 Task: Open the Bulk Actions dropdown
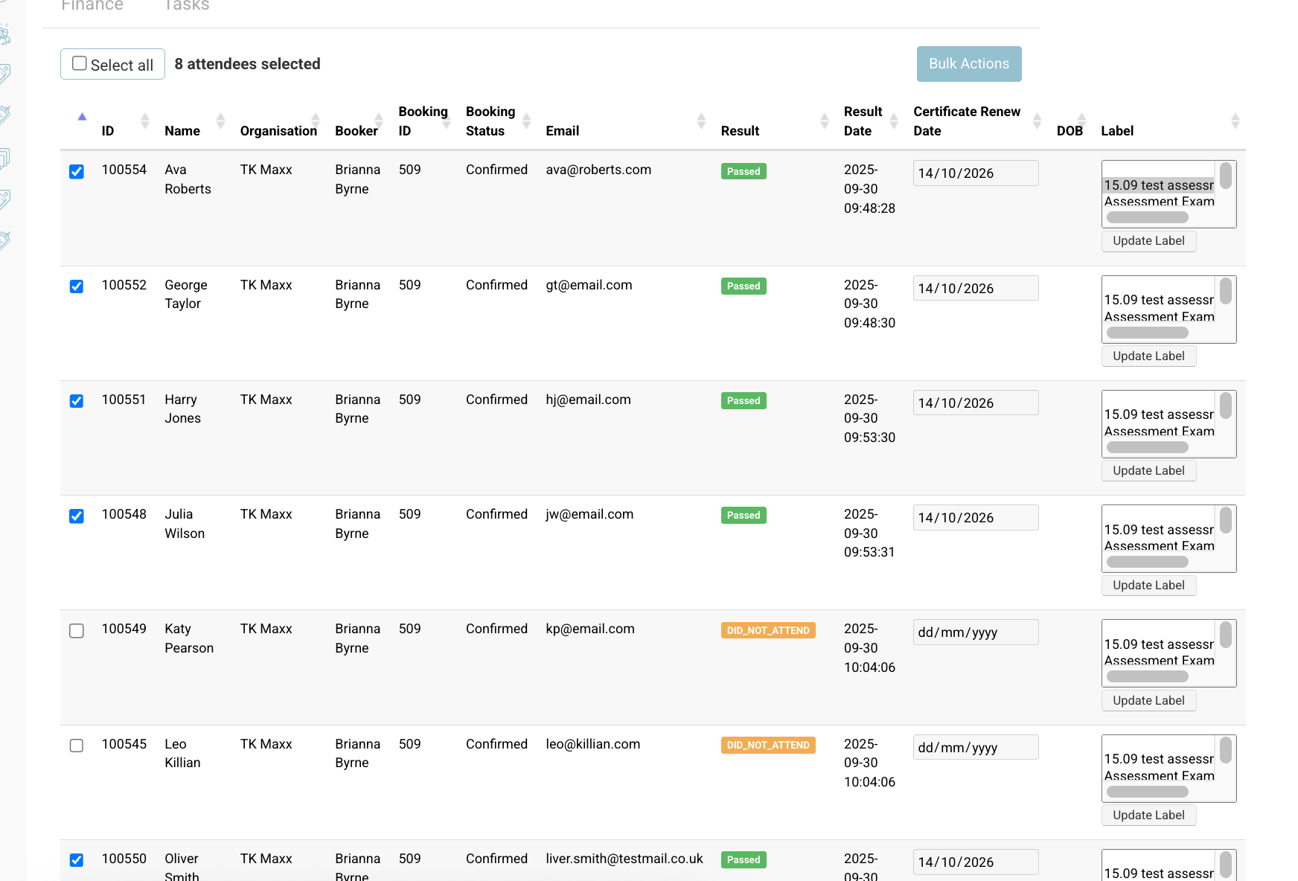tap(968, 64)
